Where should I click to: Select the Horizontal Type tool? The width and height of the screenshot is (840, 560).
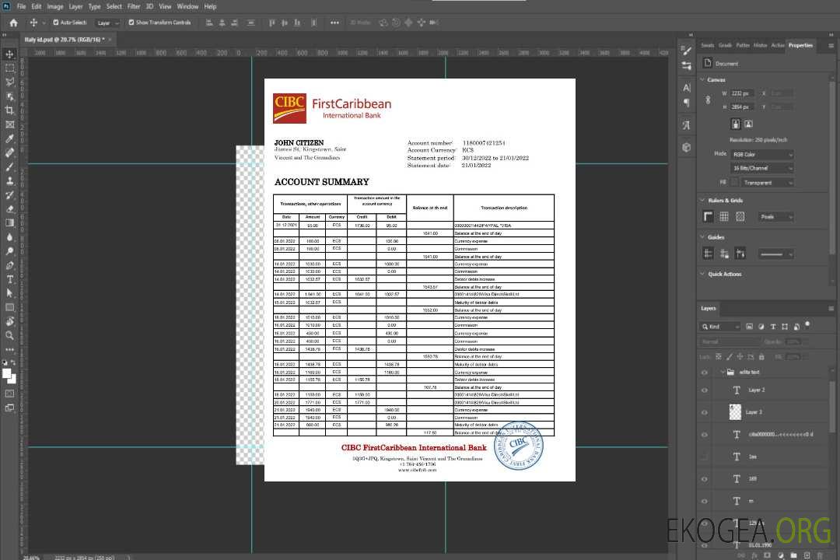(10, 279)
